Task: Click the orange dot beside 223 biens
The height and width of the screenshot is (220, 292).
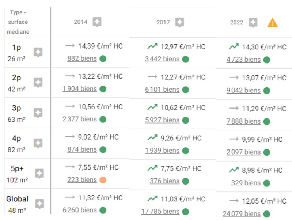Action: point(103,180)
